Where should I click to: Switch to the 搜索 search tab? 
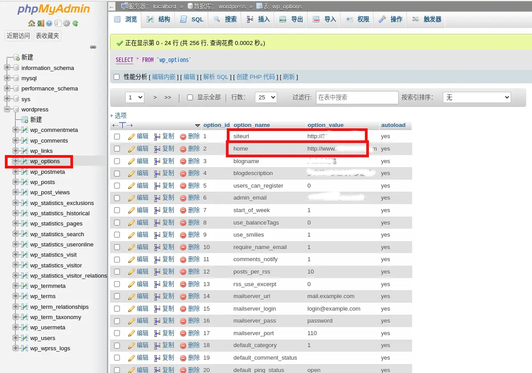225,19
